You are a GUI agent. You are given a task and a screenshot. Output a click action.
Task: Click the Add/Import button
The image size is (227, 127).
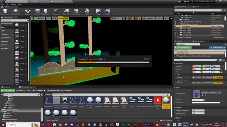click(8, 91)
